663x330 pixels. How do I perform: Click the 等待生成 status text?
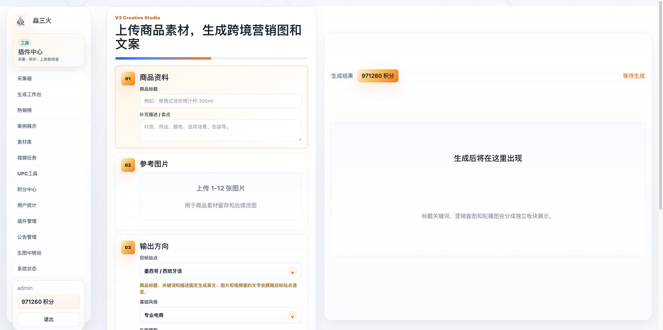point(634,76)
